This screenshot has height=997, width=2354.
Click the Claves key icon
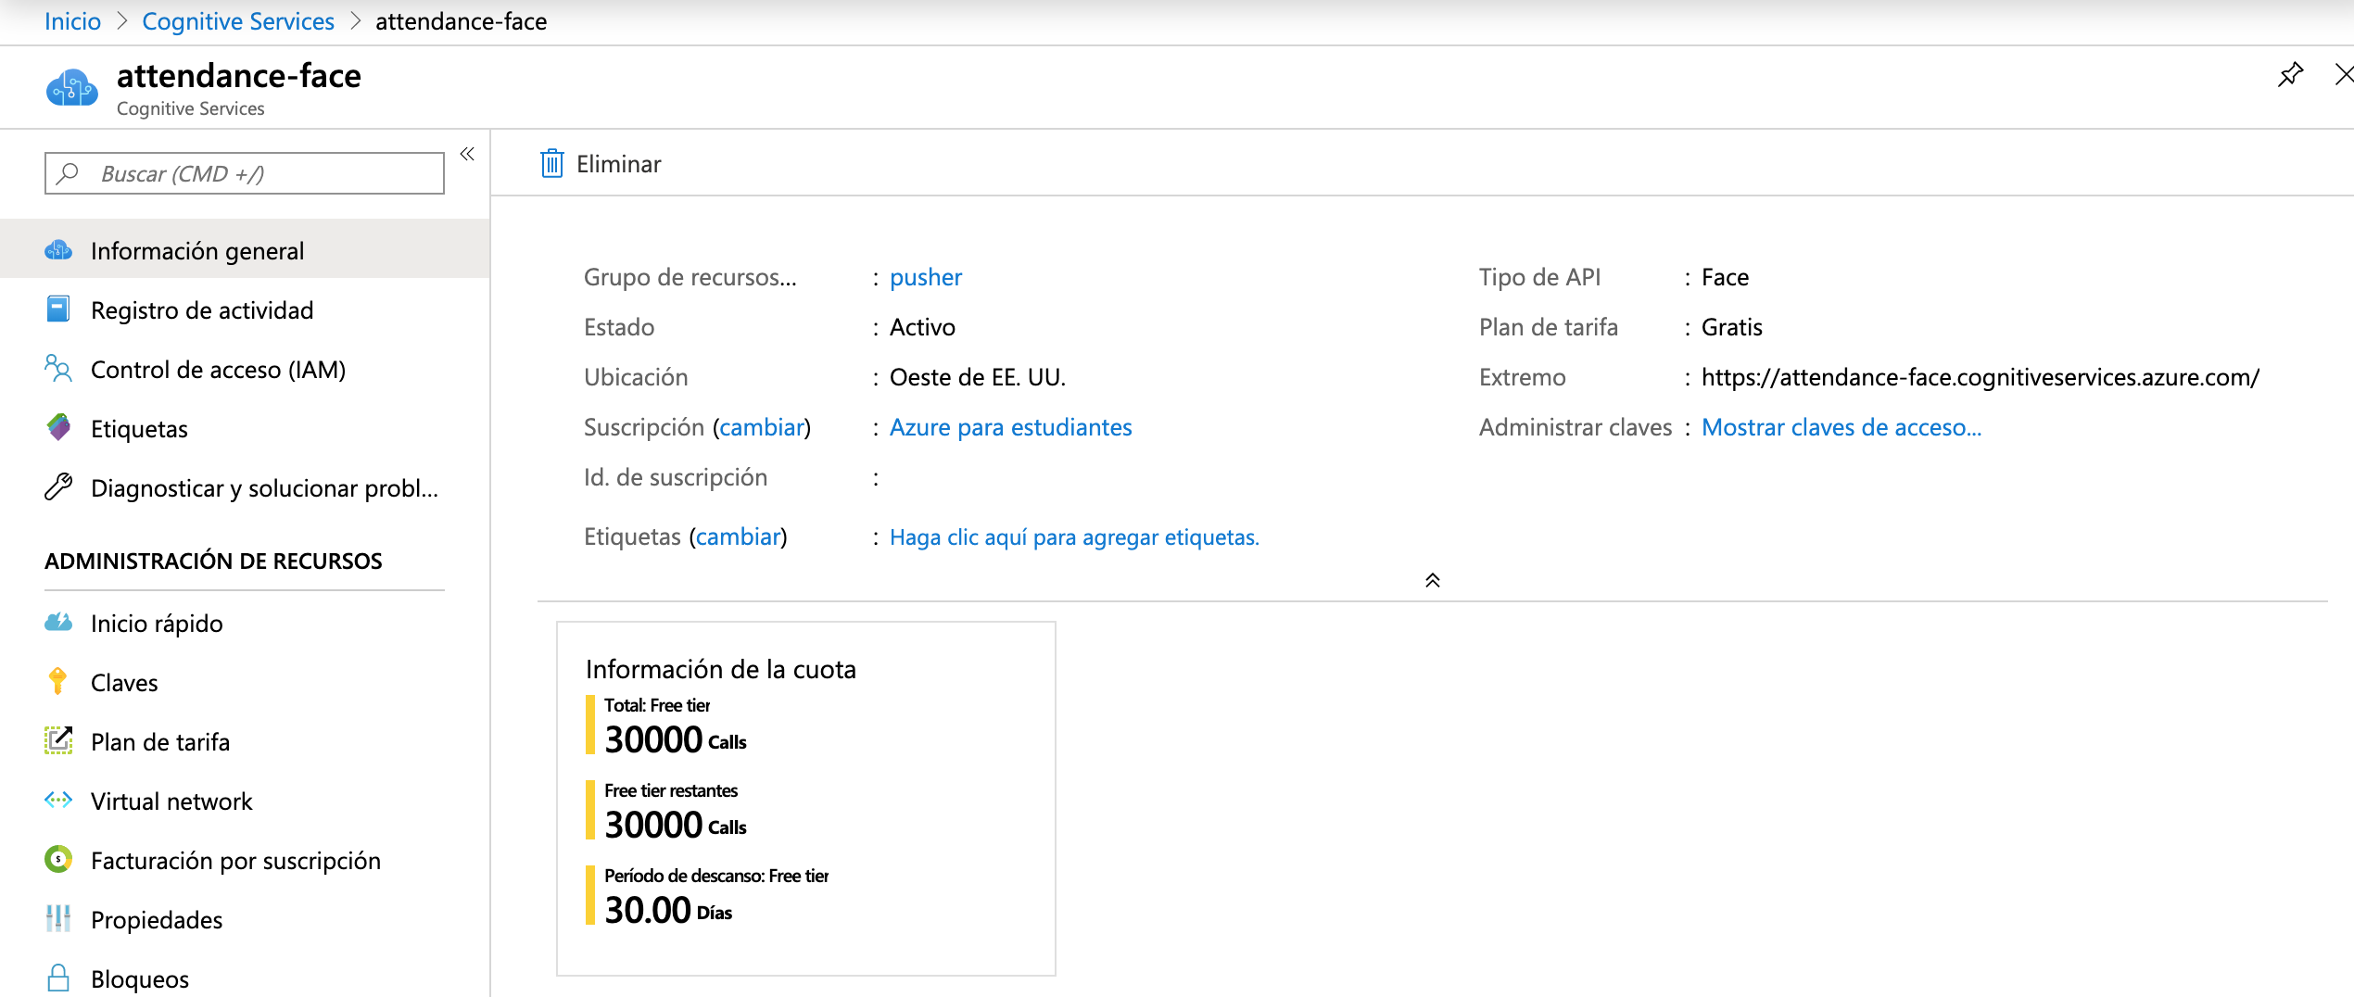(57, 681)
